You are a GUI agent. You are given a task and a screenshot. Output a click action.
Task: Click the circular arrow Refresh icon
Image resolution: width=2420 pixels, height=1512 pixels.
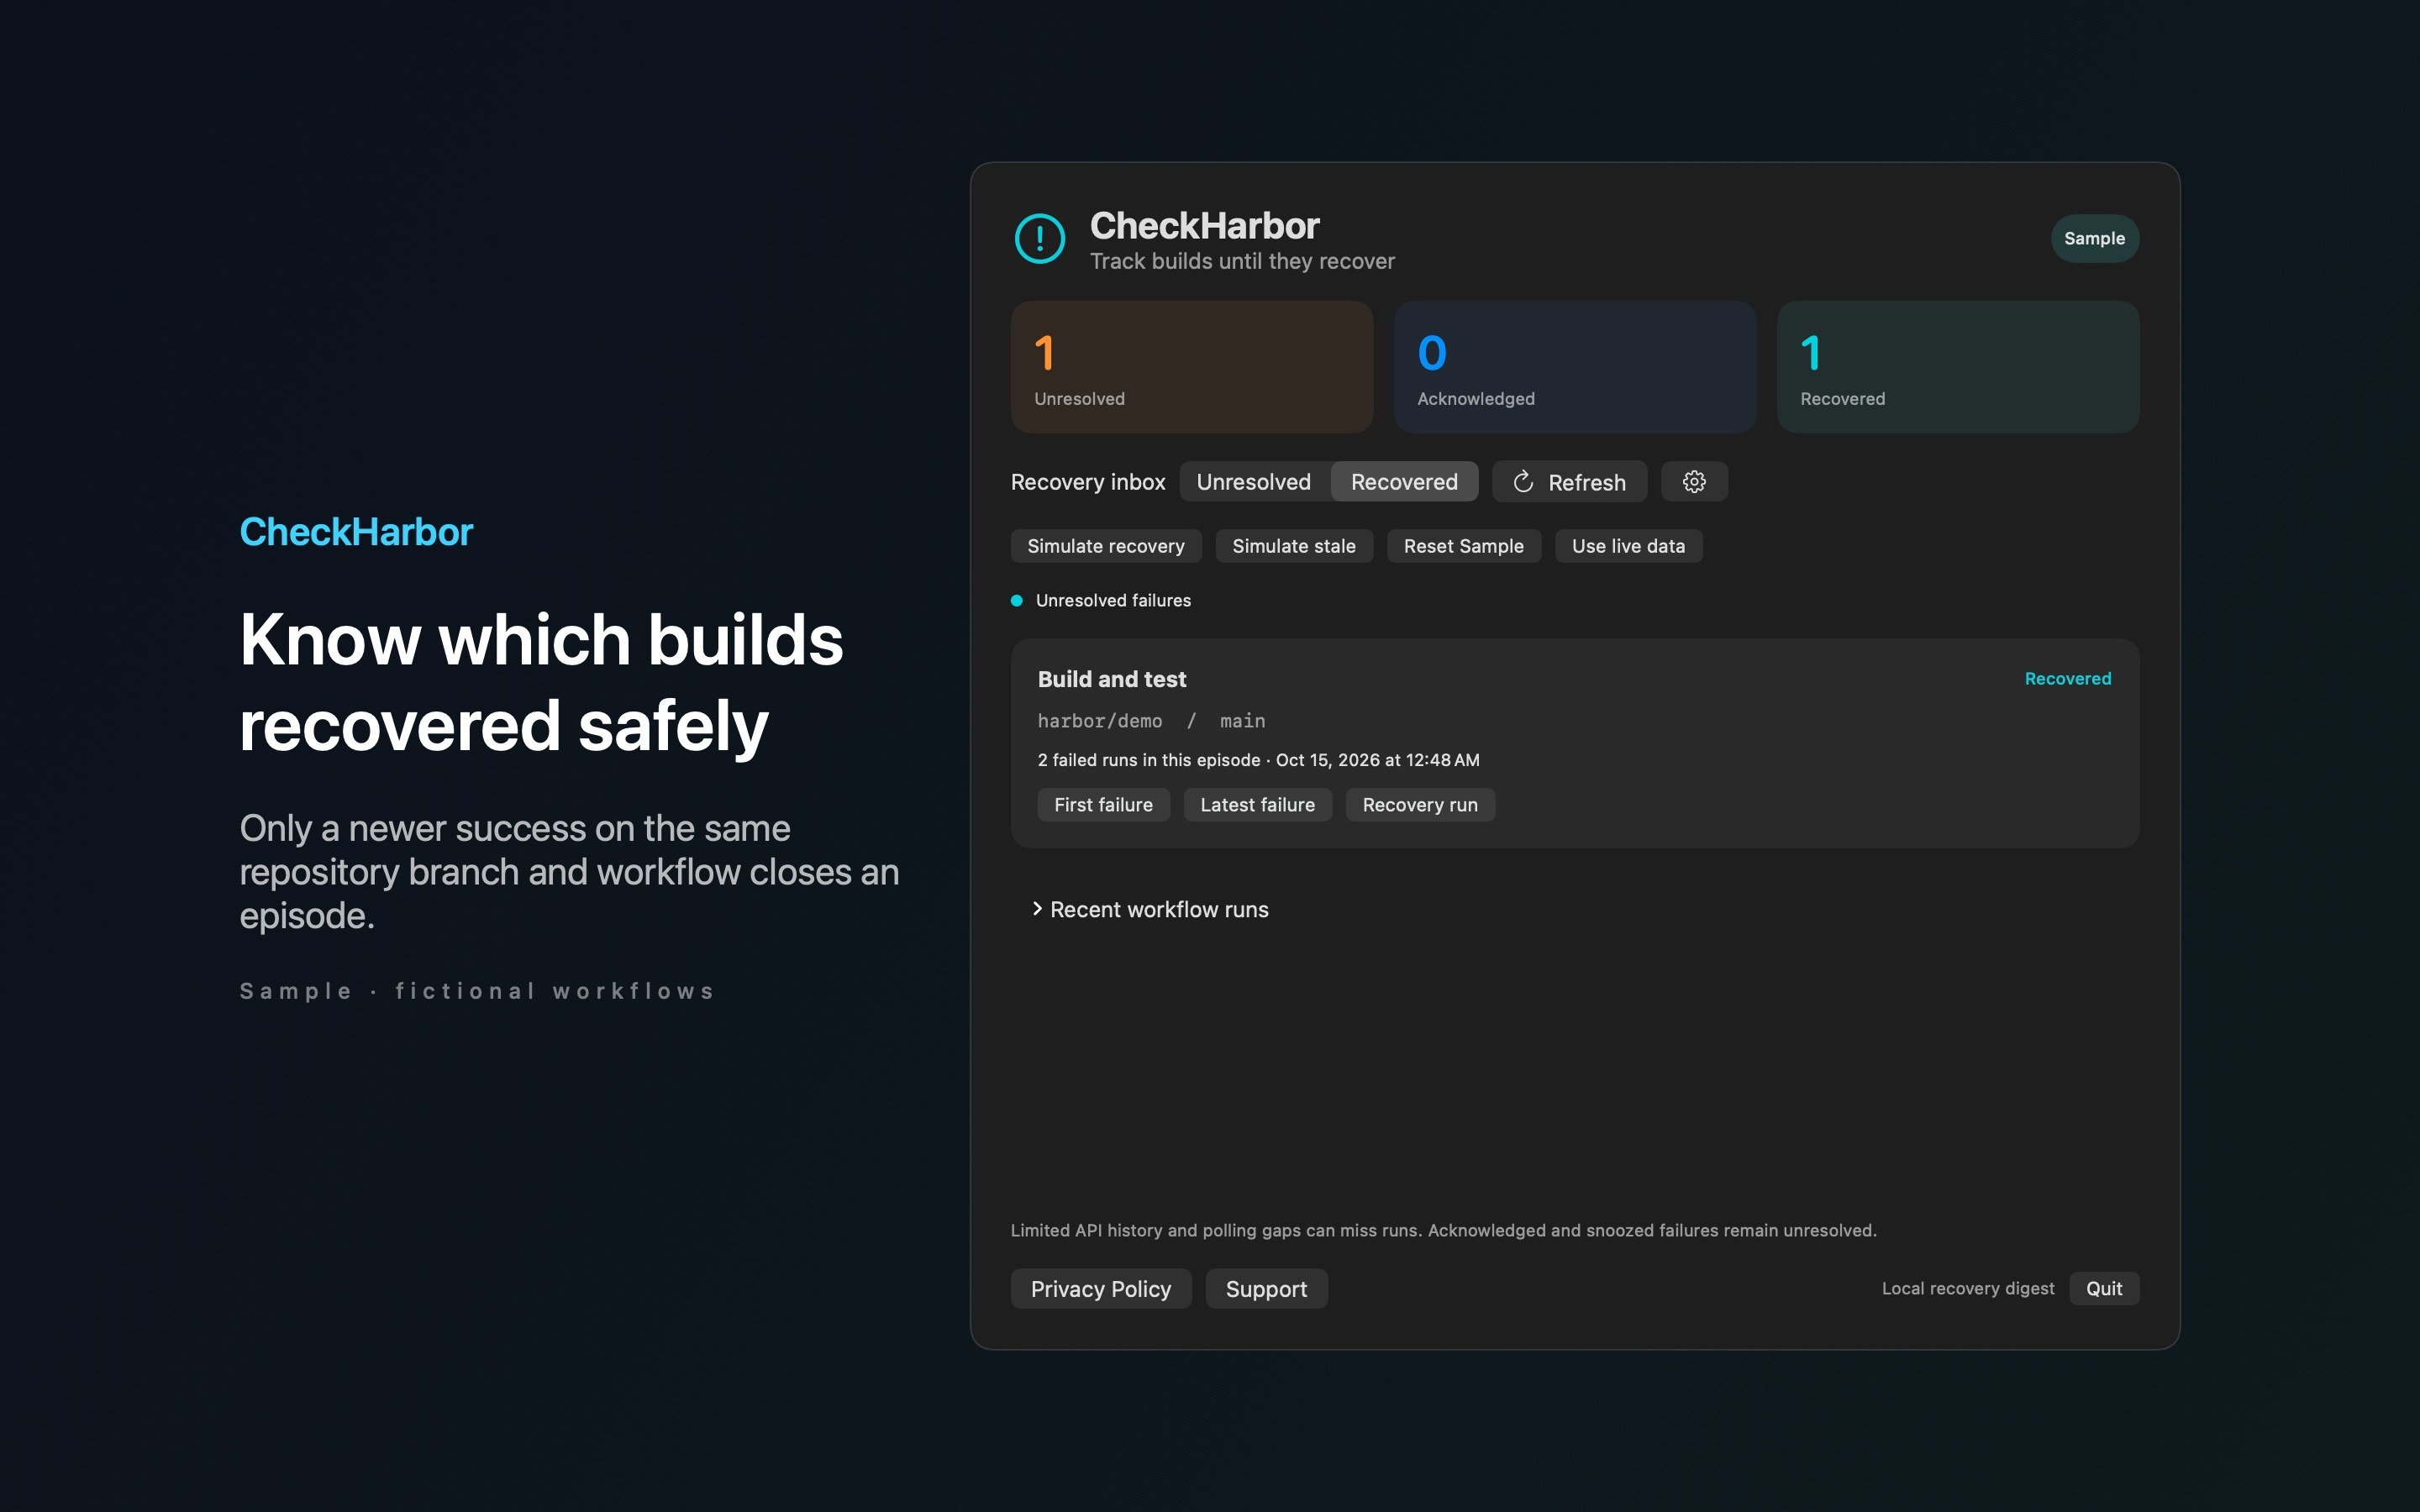(x=1523, y=482)
